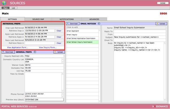Select the Email Applicant notice
The width and height of the screenshot is (170, 109).
tap(82, 31)
